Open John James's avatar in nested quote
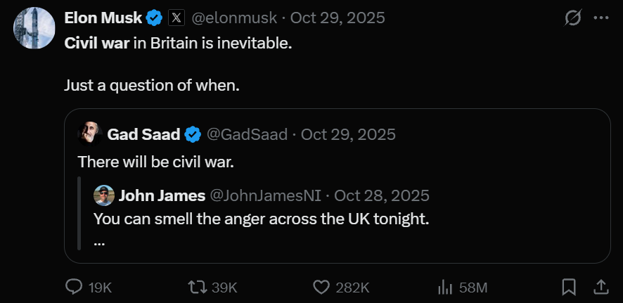This screenshot has height=303, width=623. pos(104,195)
